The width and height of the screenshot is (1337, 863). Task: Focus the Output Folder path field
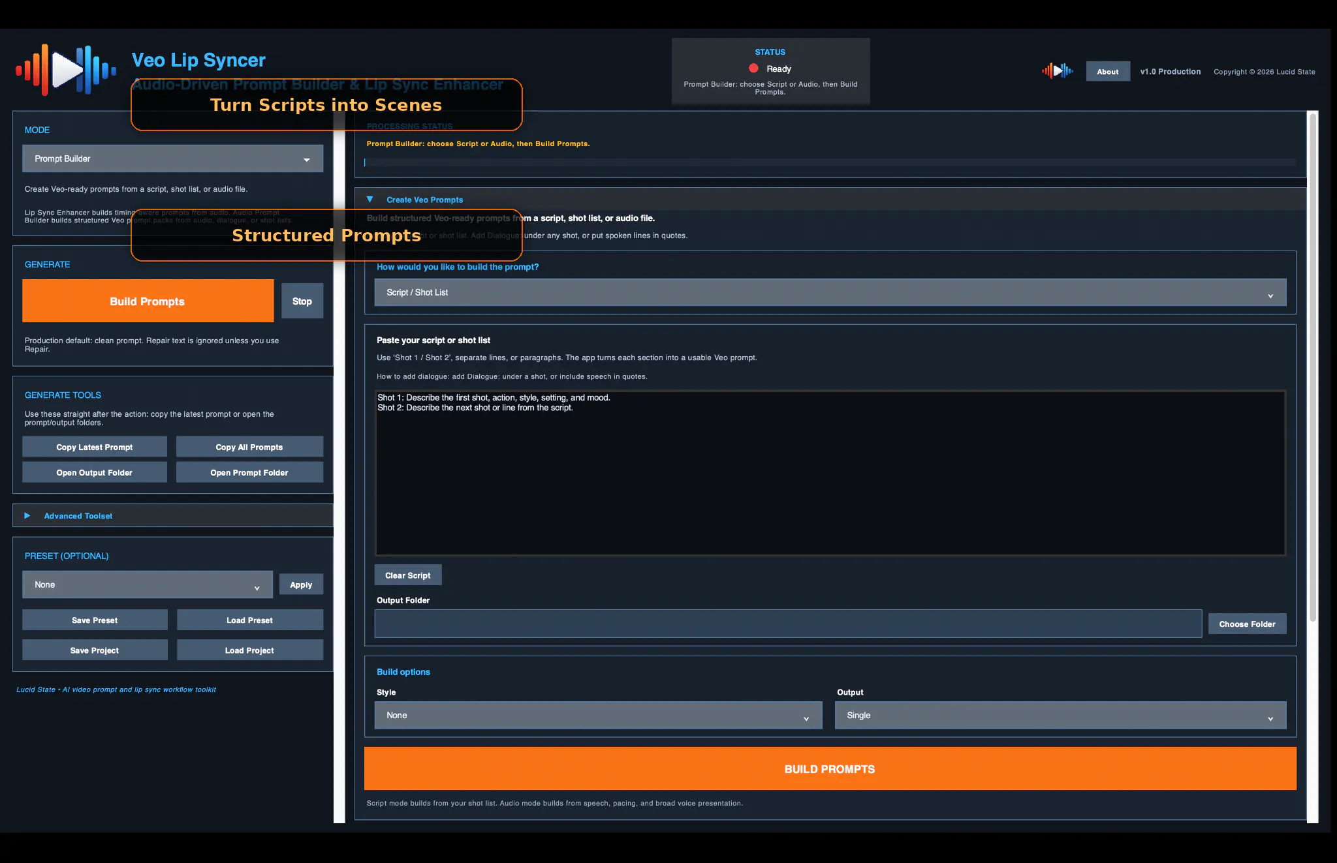788,624
